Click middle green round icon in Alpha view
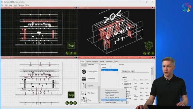Screen dimensions: 193x109 point(71,53)
